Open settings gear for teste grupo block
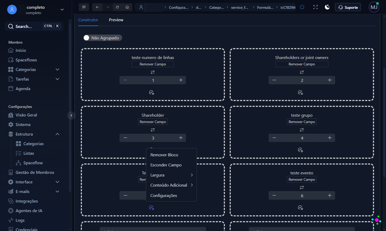This screenshot has height=231, width=386. point(300,150)
